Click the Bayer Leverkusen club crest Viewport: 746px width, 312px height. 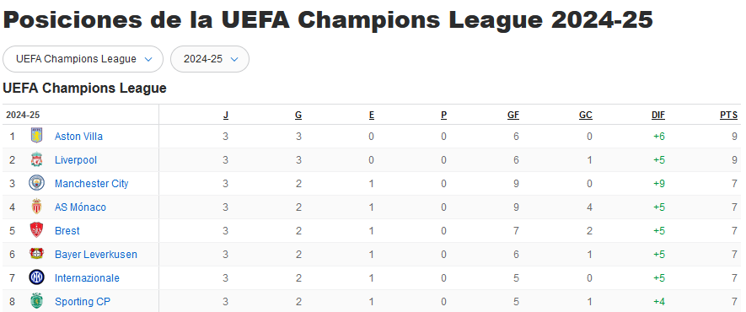36,254
